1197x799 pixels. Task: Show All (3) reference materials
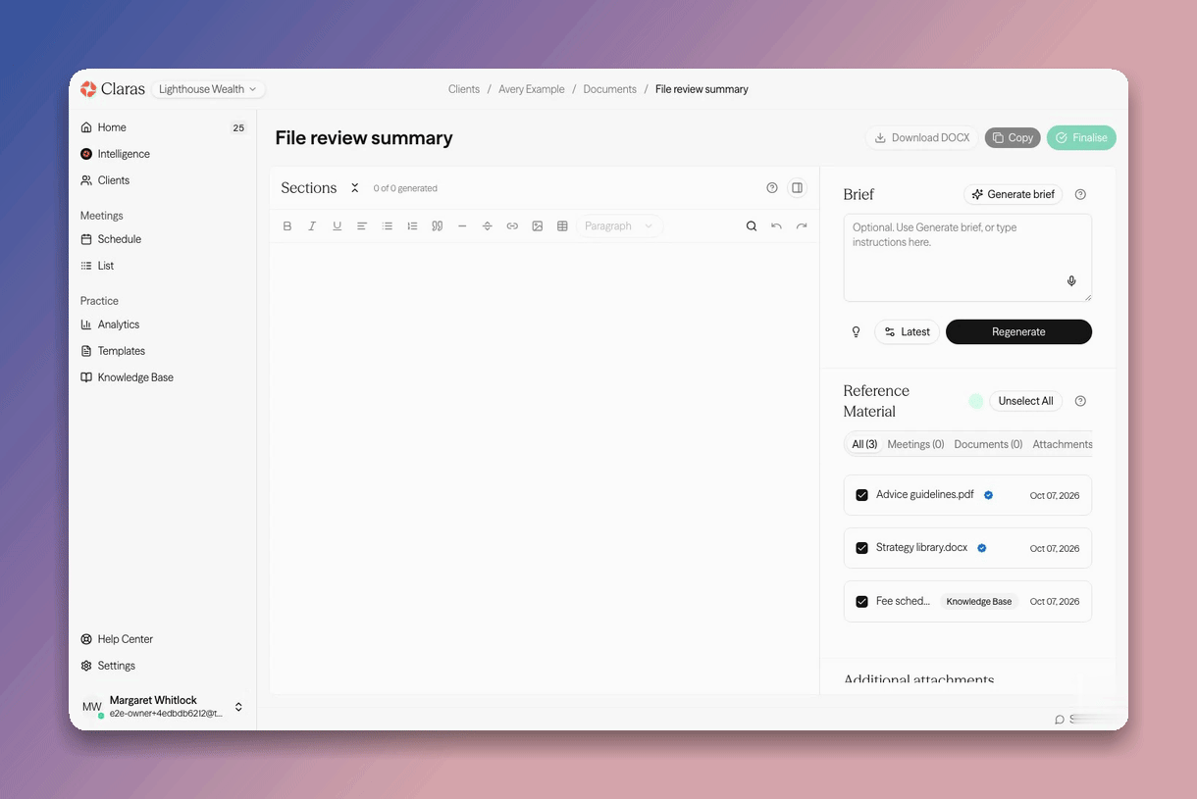(864, 444)
